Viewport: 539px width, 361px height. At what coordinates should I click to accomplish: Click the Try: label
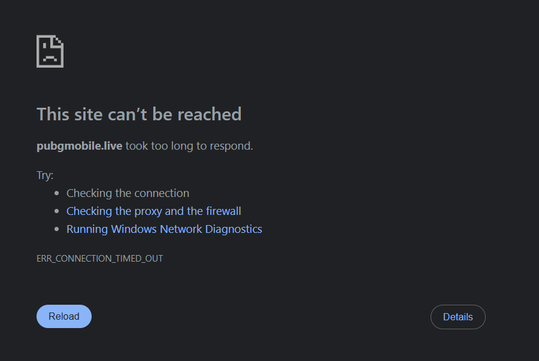coord(45,175)
